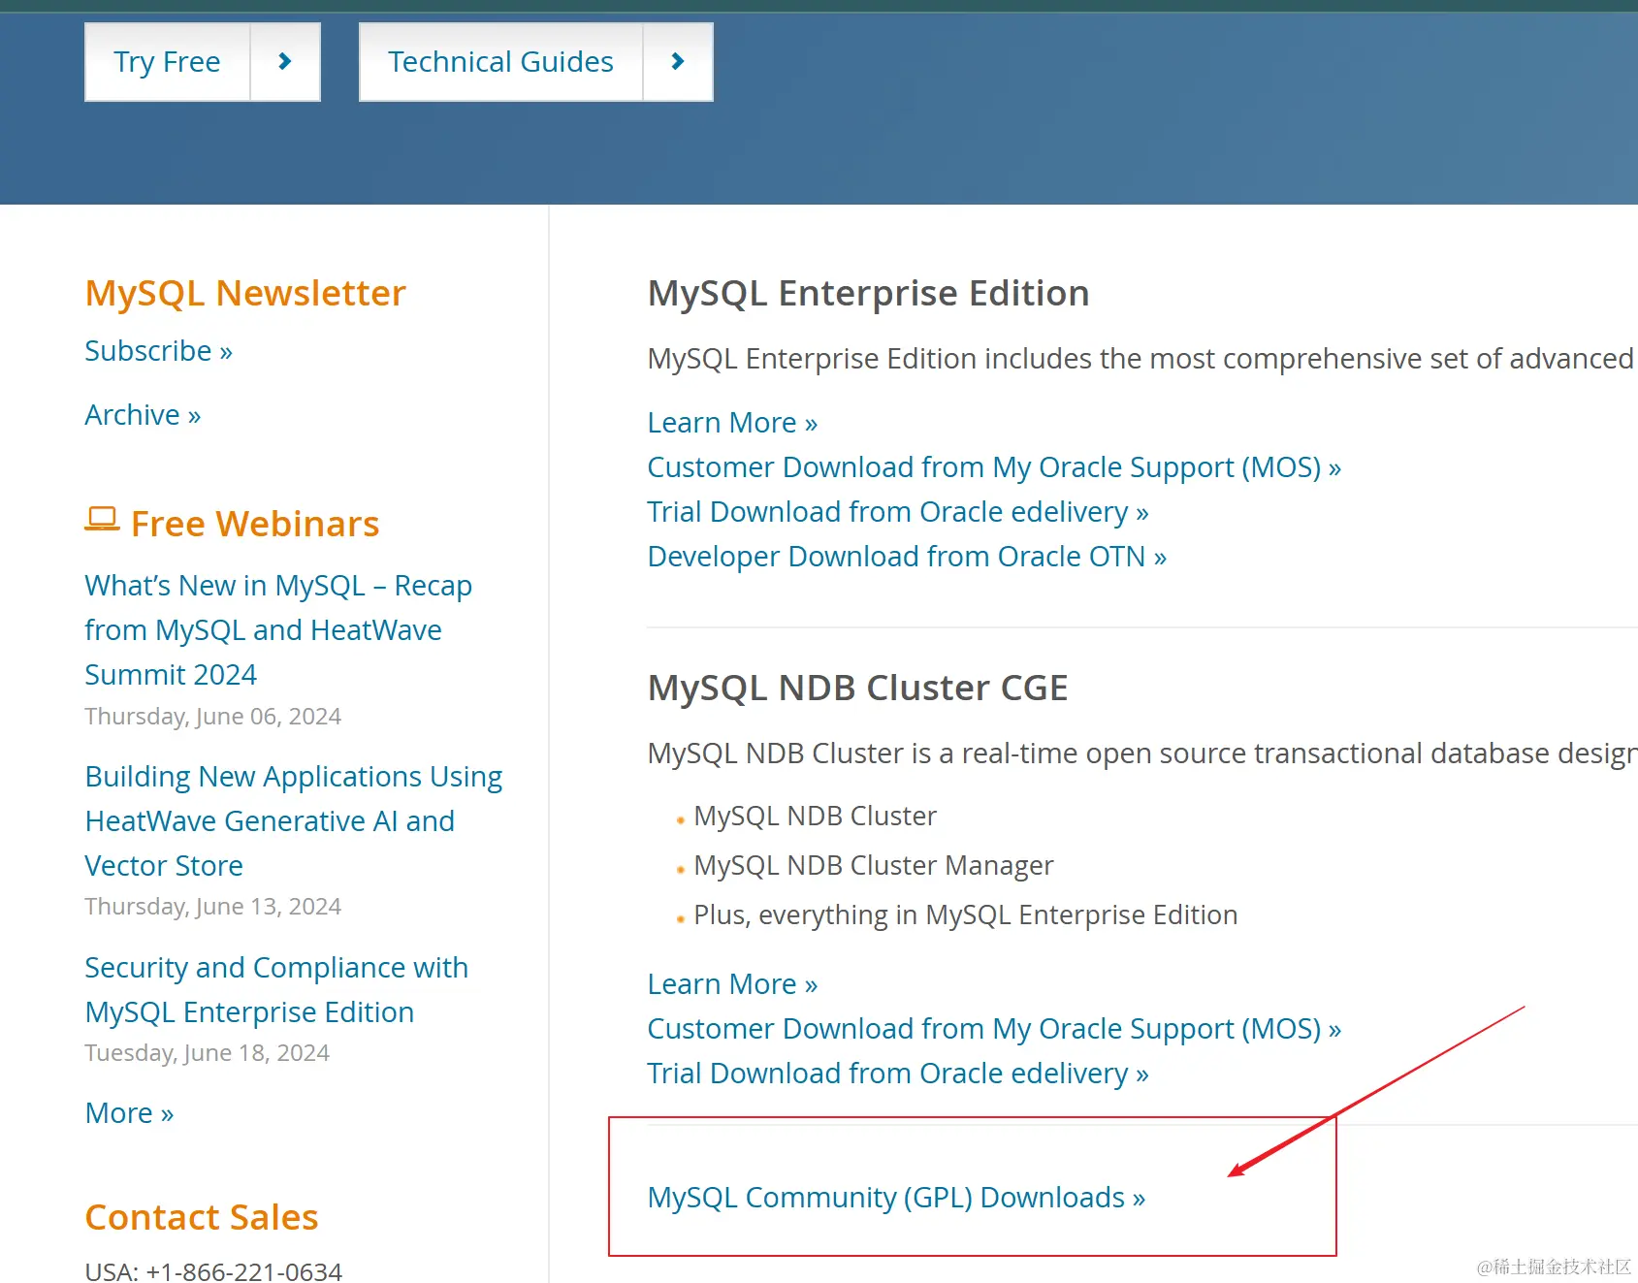Click the Try Free button
The image size is (1638, 1283).
(x=167, y=62)
